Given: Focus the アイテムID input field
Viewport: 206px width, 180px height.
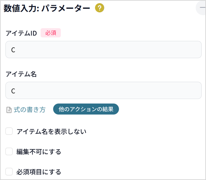Looking at the screenshot, I should [x=103, y=50].
